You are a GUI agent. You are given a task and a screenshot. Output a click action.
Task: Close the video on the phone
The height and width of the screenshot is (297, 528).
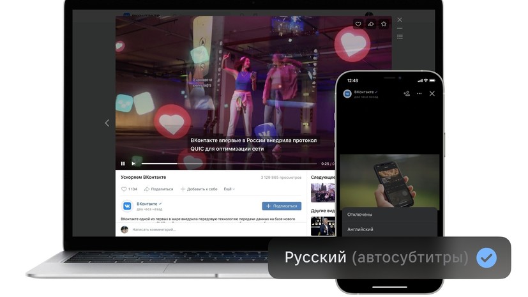[432, 94]
